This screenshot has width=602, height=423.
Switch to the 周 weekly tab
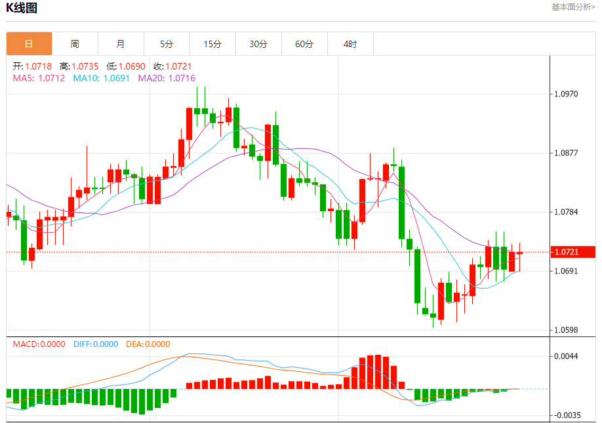click(75, 44)
